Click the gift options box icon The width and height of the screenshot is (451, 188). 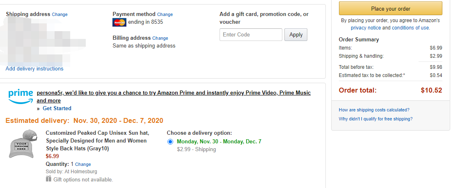(x=48, y=179)
